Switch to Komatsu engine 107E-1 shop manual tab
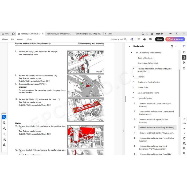Viewport: 187px width, 187px height. tap(88, 34)
